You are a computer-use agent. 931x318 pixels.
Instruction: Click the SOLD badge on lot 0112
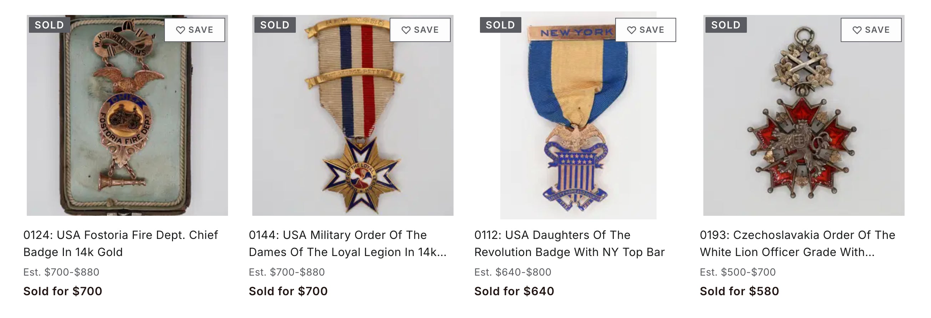coord(500,25)
